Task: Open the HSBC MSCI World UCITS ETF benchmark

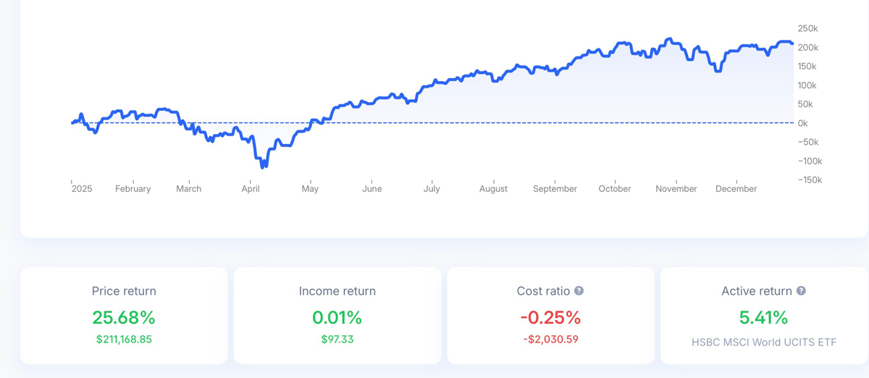Action: (763, 342)
